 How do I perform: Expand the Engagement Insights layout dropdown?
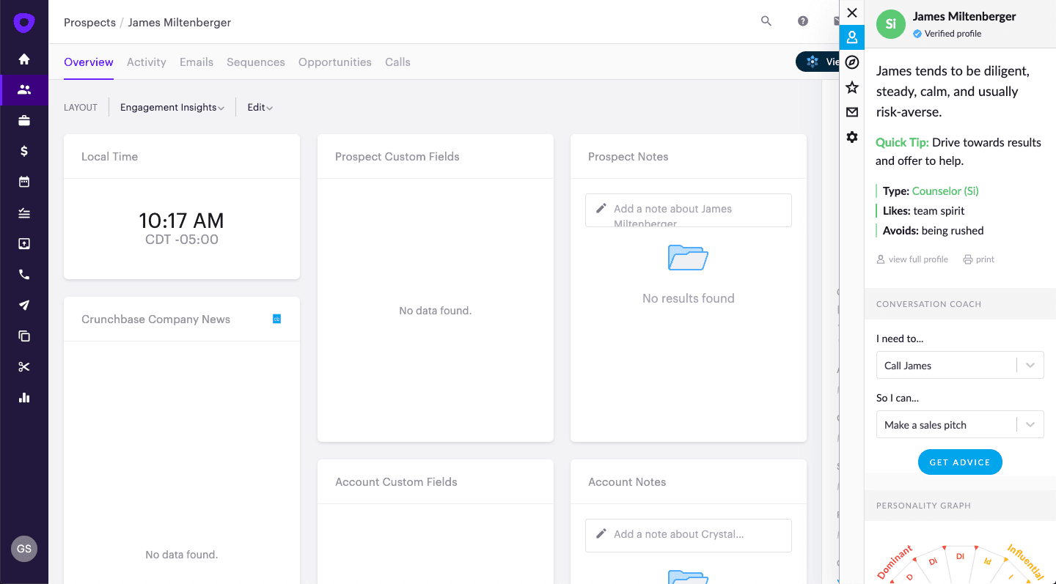point(172,108)
